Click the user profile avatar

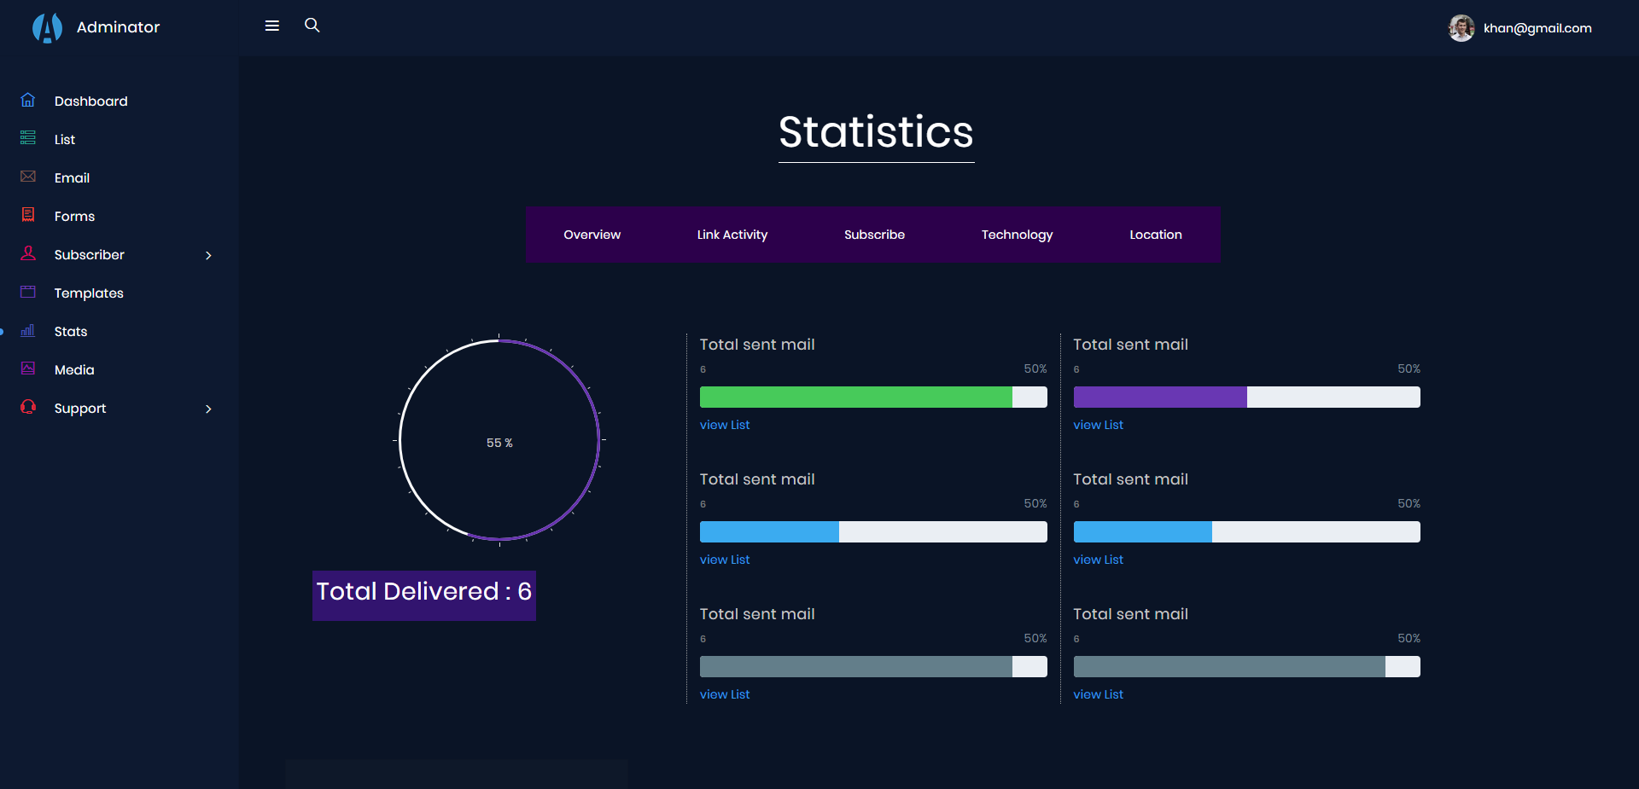[x=1461, y=28]
